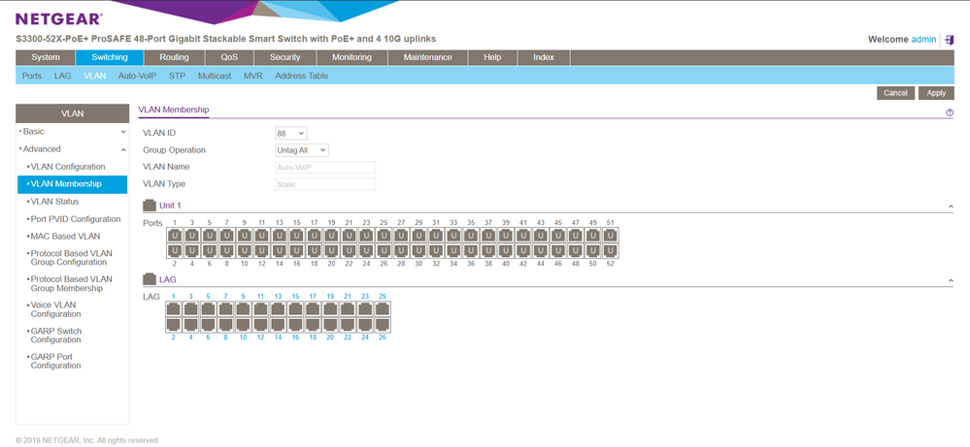Toggle VLAN membership for LAG 7
Image resolution: width=970 pixels, height=447 pixels.
pyautogui.click(x=226, y=308)
